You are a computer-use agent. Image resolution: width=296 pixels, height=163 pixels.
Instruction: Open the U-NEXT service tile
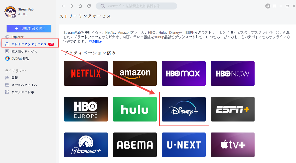(x=184, y=145)
